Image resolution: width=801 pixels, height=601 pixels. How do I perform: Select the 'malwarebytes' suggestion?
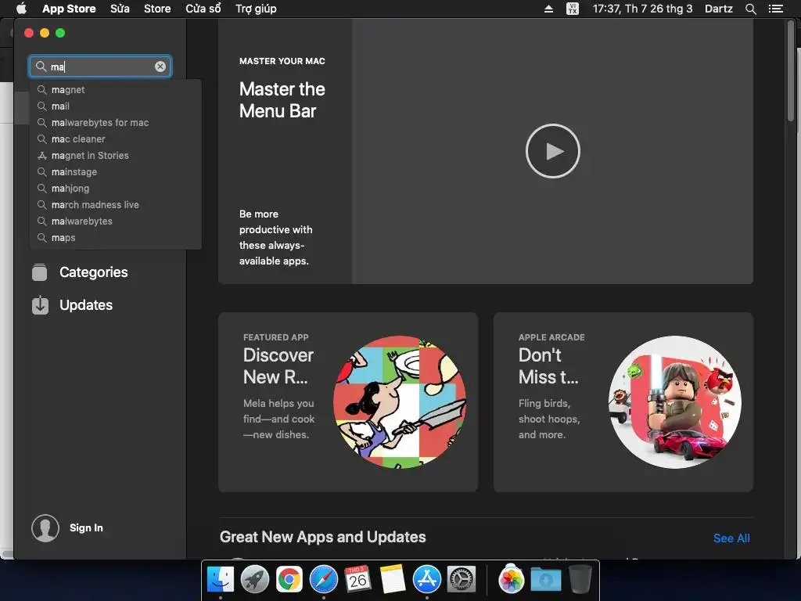coord(116,221)
